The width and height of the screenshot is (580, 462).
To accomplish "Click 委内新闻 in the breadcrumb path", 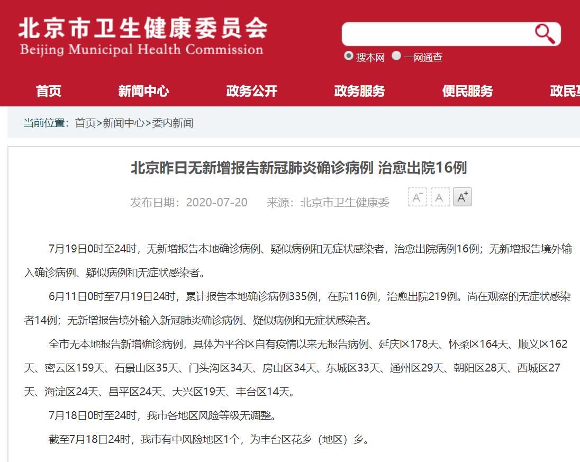I will click(x=173, y=123).
